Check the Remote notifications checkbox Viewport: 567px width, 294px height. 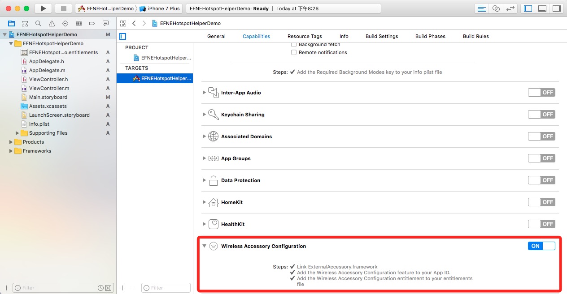point(294,52)
